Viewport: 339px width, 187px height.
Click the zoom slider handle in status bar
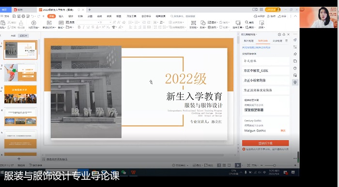(x=275, y=165)
